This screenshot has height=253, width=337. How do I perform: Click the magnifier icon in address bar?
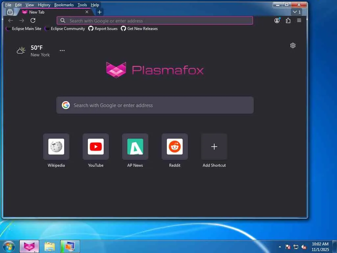click(63, 20)
